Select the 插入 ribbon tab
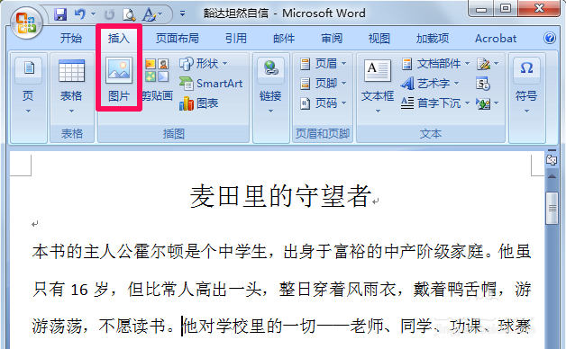566x349 pixels. pyautogui.click(x=119, y=38)
